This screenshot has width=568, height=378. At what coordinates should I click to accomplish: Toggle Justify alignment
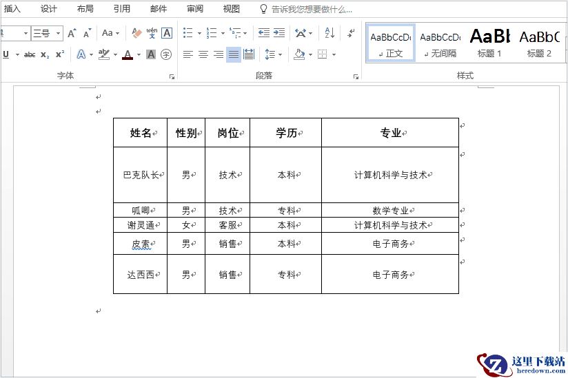pyautogui.click(x=234, y=54)
